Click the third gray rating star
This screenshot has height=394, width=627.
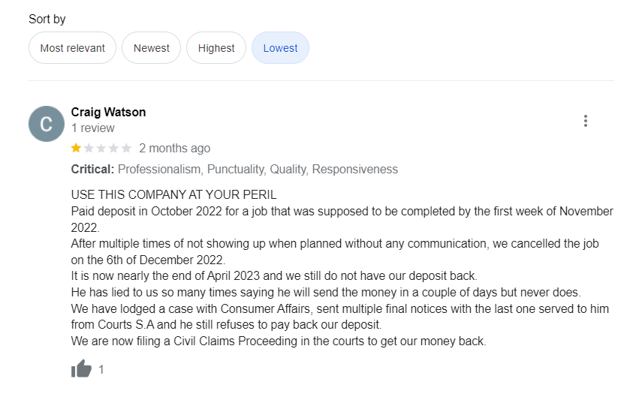101,148
